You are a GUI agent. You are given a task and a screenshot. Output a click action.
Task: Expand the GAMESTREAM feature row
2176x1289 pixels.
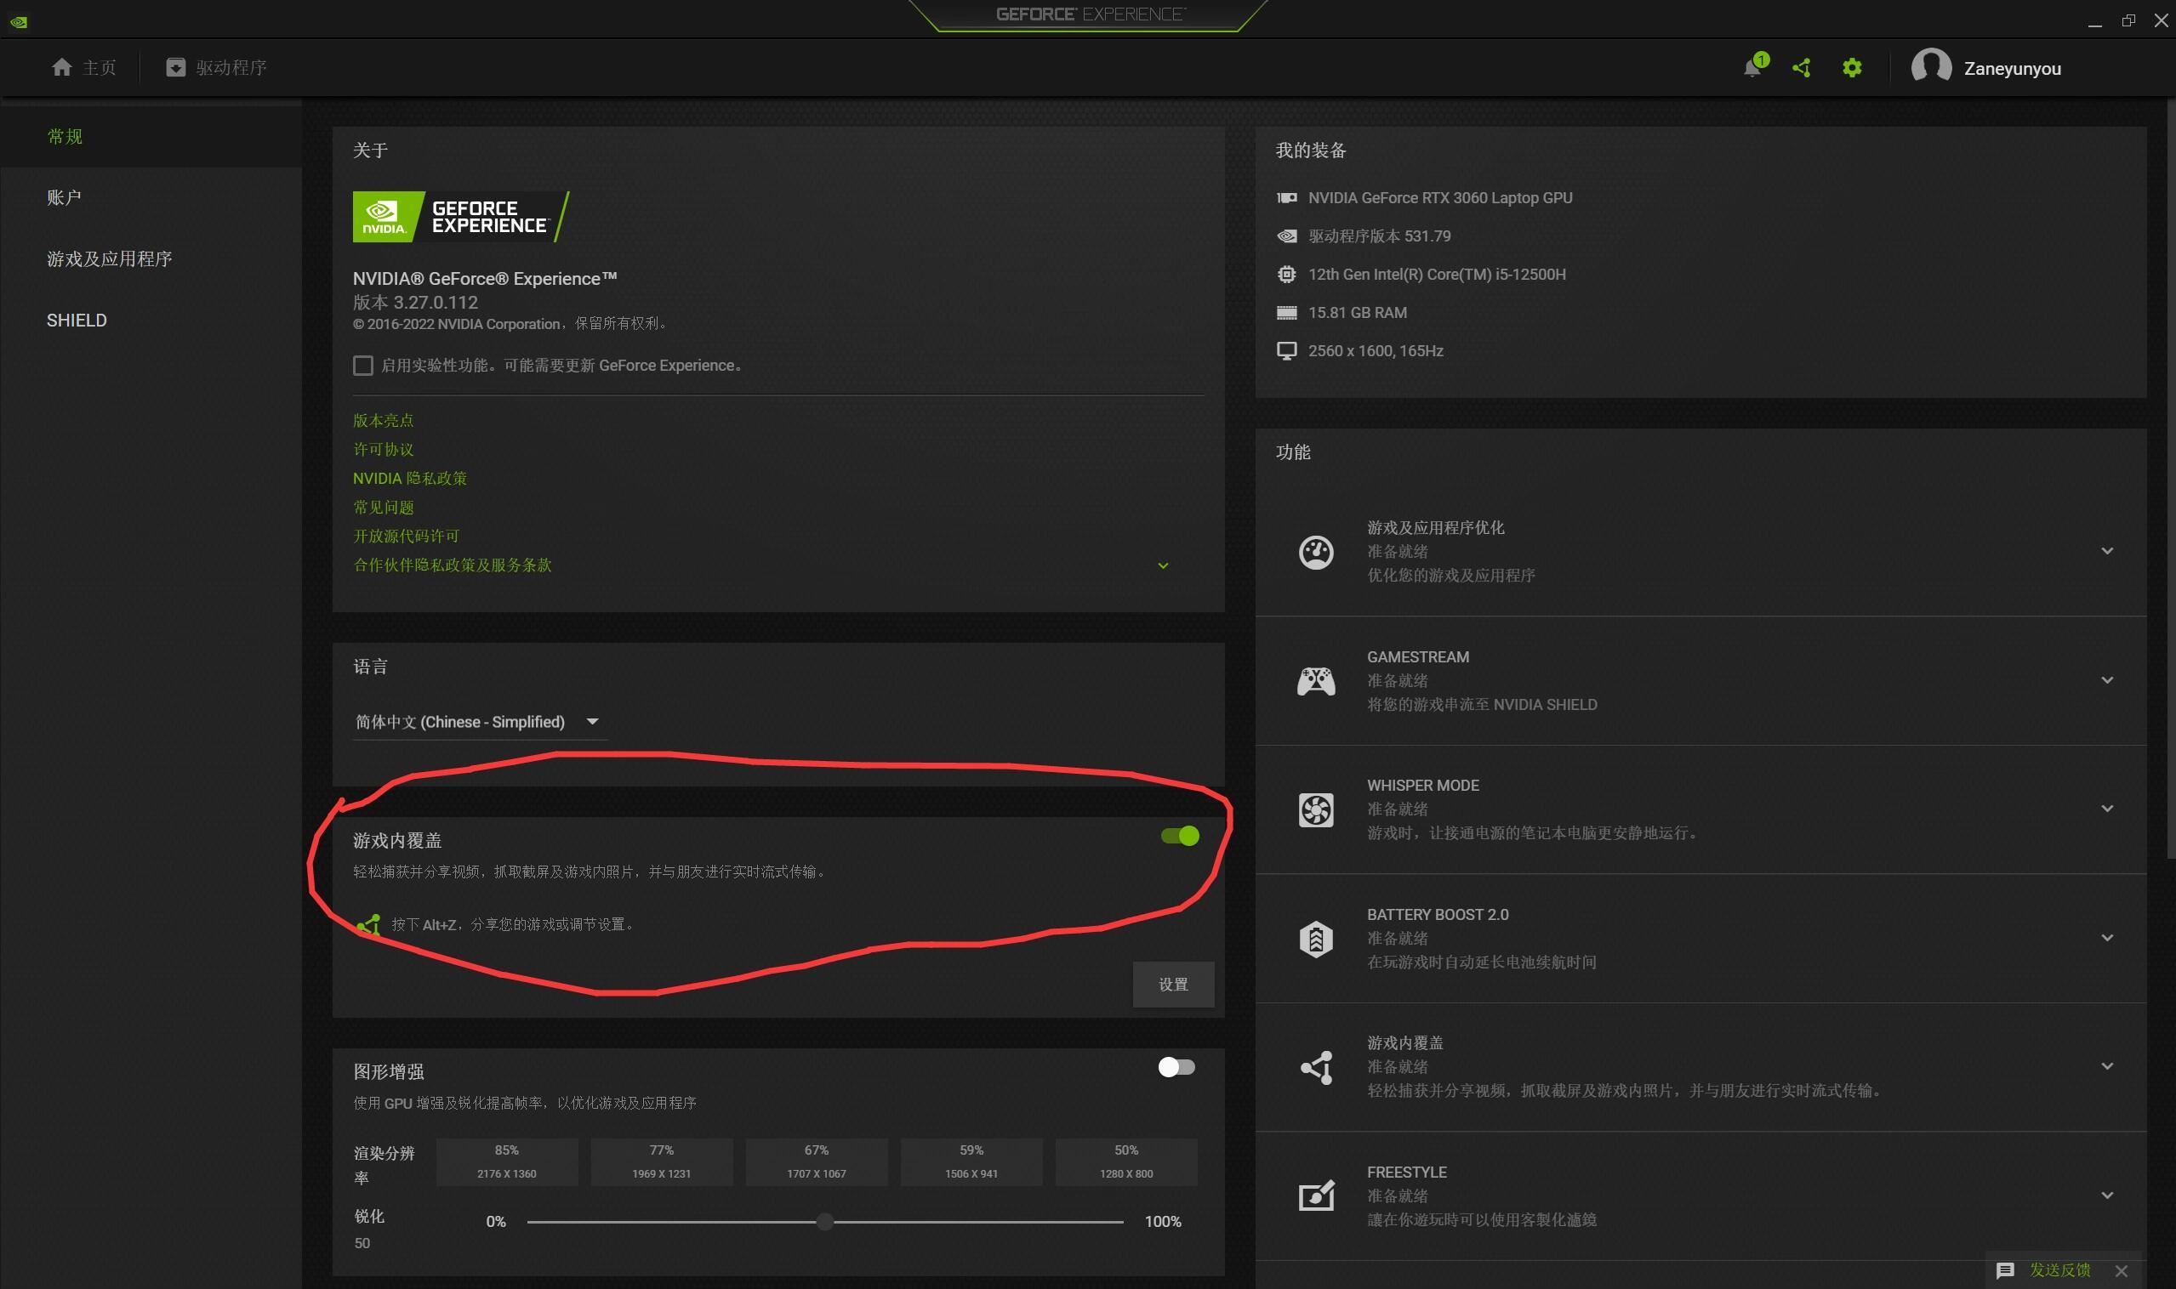point(2106,680)
